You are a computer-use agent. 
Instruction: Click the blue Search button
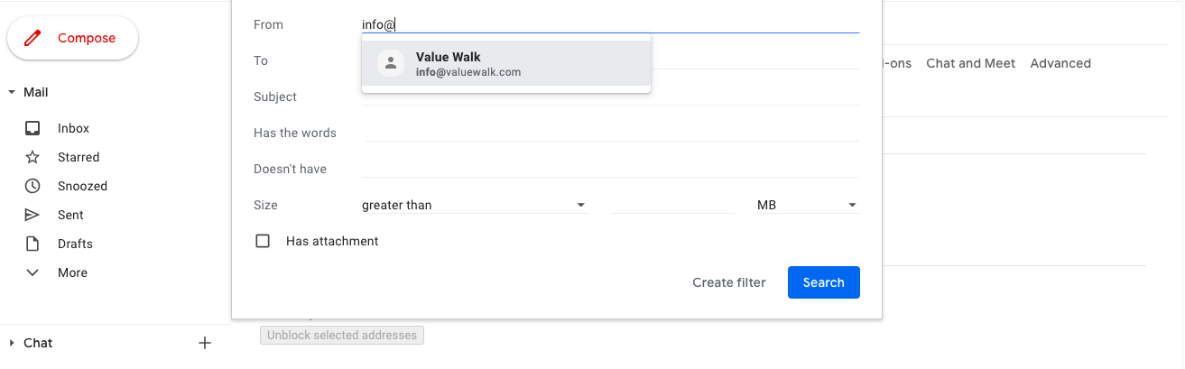(x=823, y=282)
